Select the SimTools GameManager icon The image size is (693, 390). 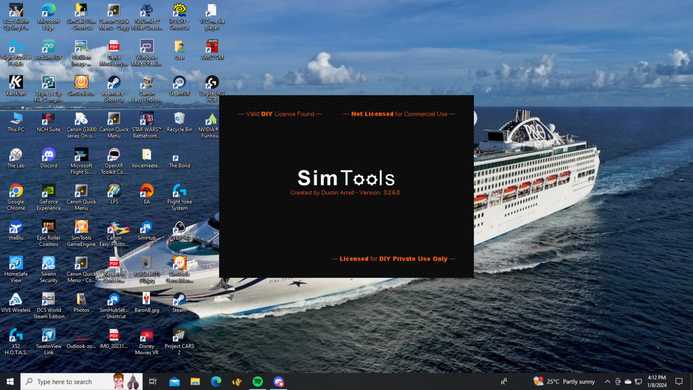pos(179,269)
